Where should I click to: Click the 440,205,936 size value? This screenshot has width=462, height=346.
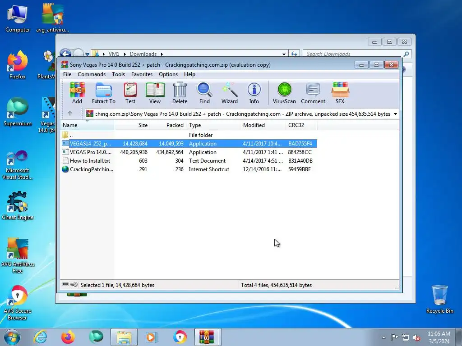[134, 152]
